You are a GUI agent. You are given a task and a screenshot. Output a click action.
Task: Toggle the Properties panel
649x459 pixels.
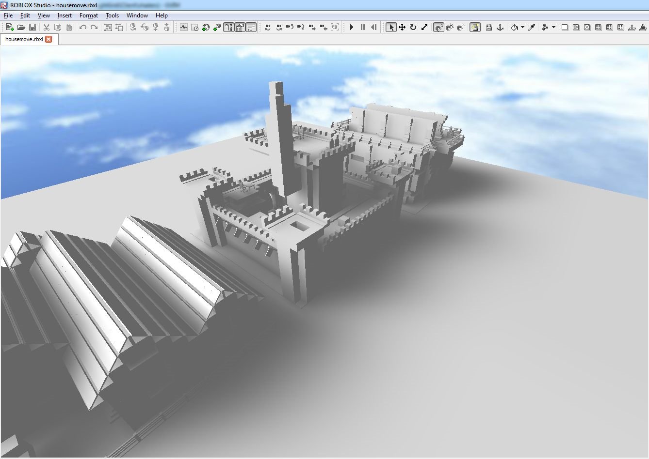(240, 28)
